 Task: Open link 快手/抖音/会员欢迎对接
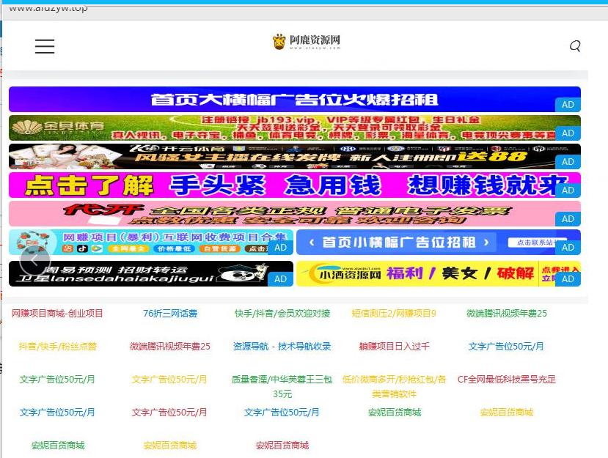282,314
